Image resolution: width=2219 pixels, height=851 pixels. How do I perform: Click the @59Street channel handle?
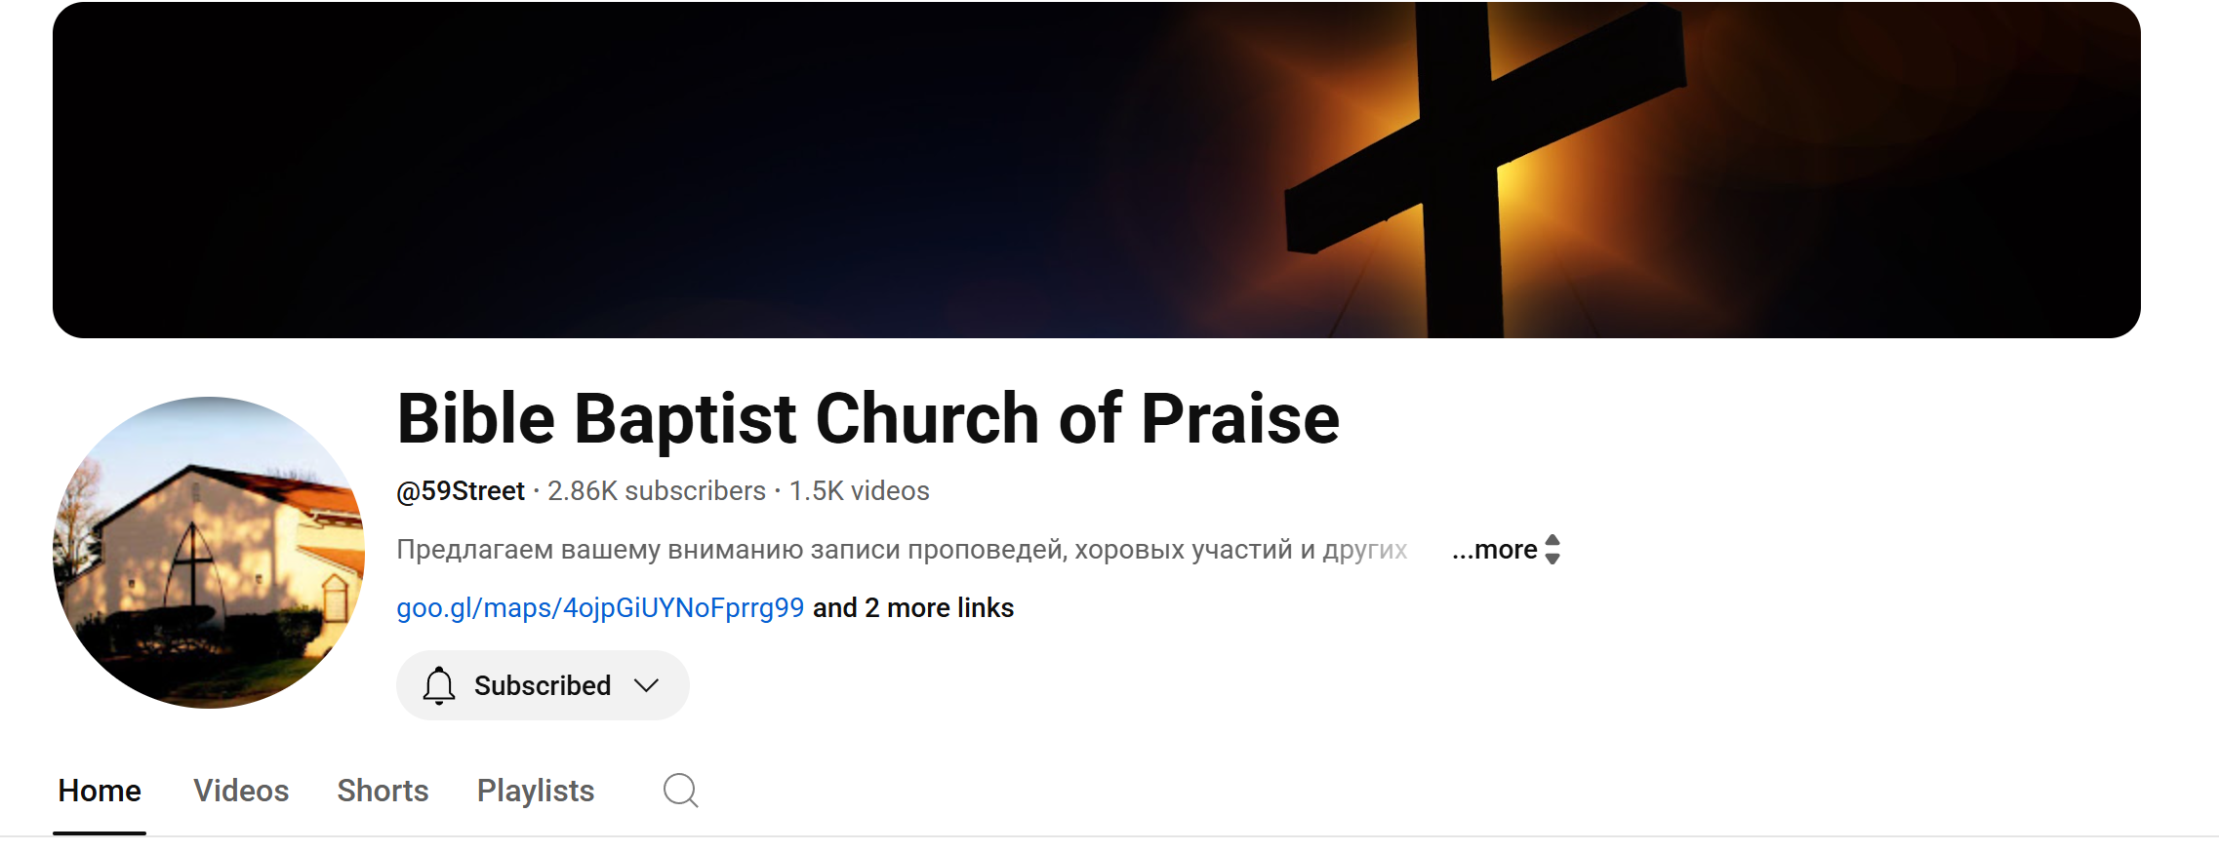tap(461, 490)
